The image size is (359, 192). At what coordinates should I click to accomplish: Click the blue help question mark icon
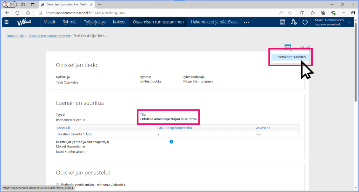pyautogui.click(x=171, y=142)
